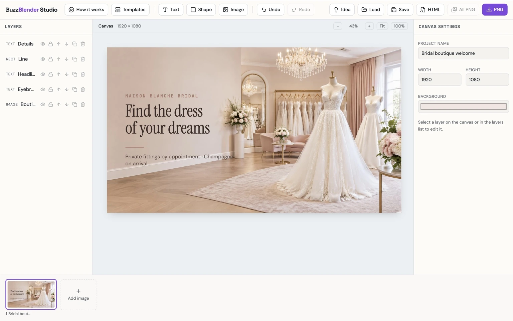Edit the canvas Width field

(440, 79)
